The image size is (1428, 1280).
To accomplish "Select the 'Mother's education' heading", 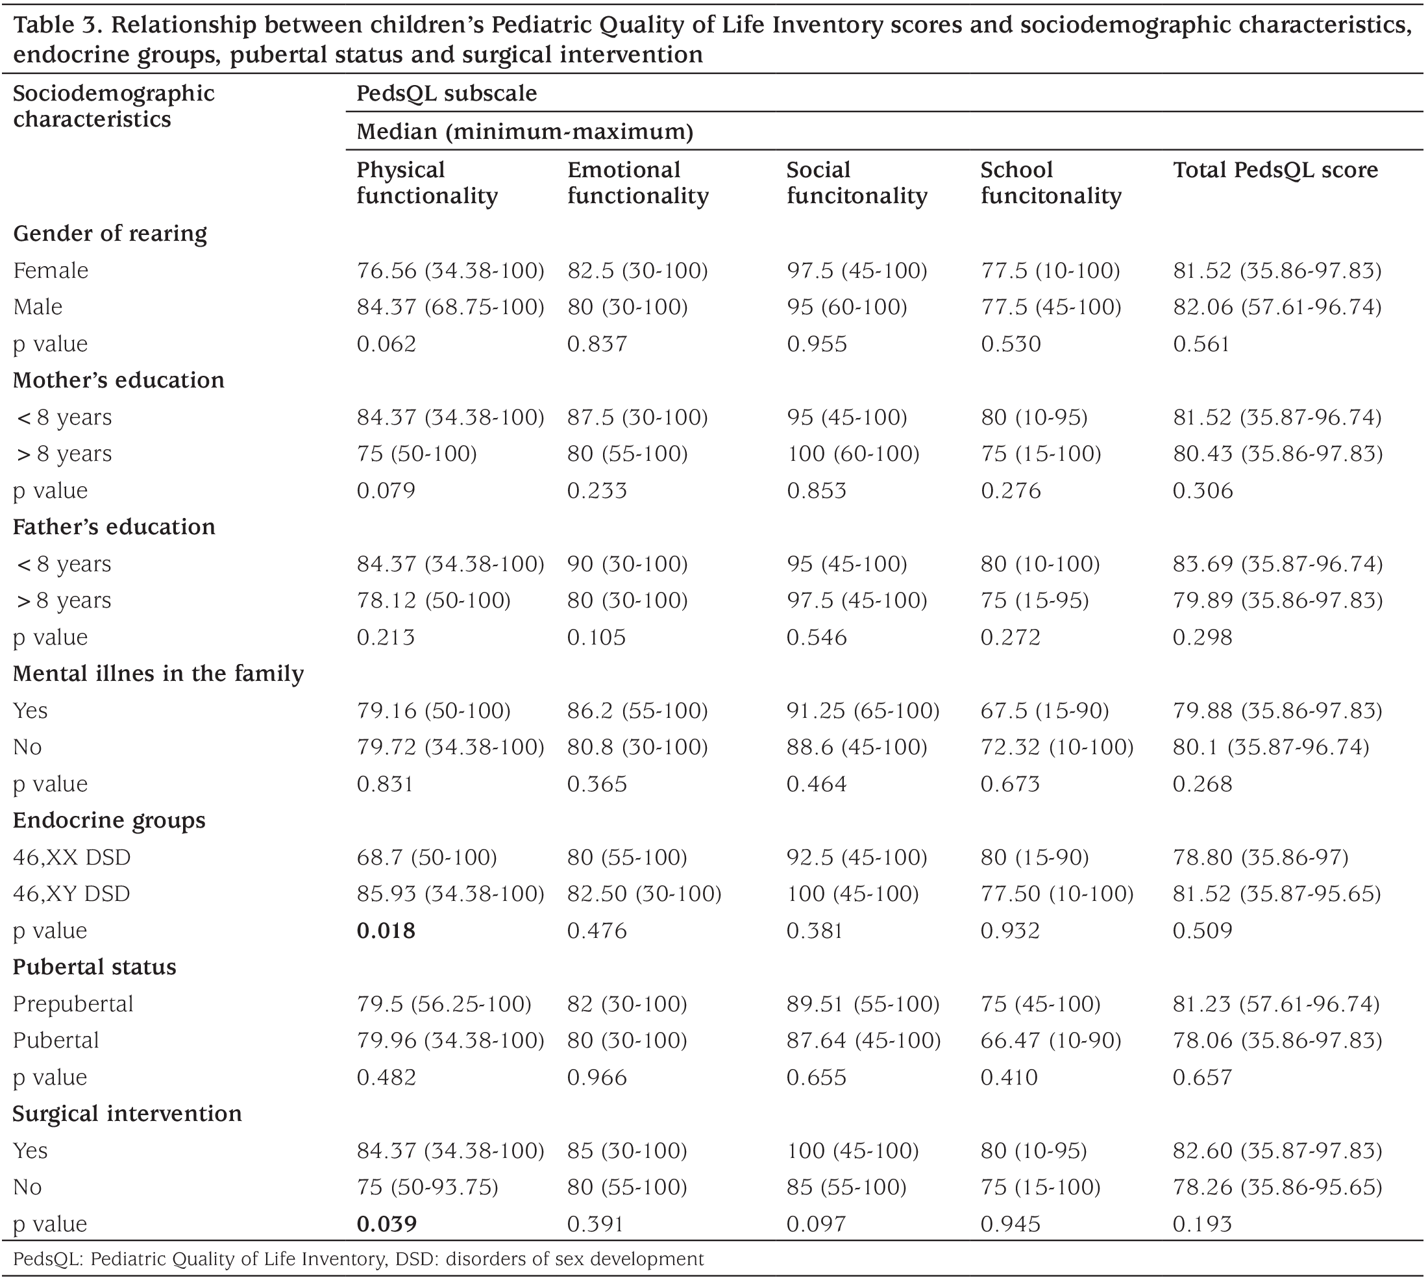I will tap(118, 380).
